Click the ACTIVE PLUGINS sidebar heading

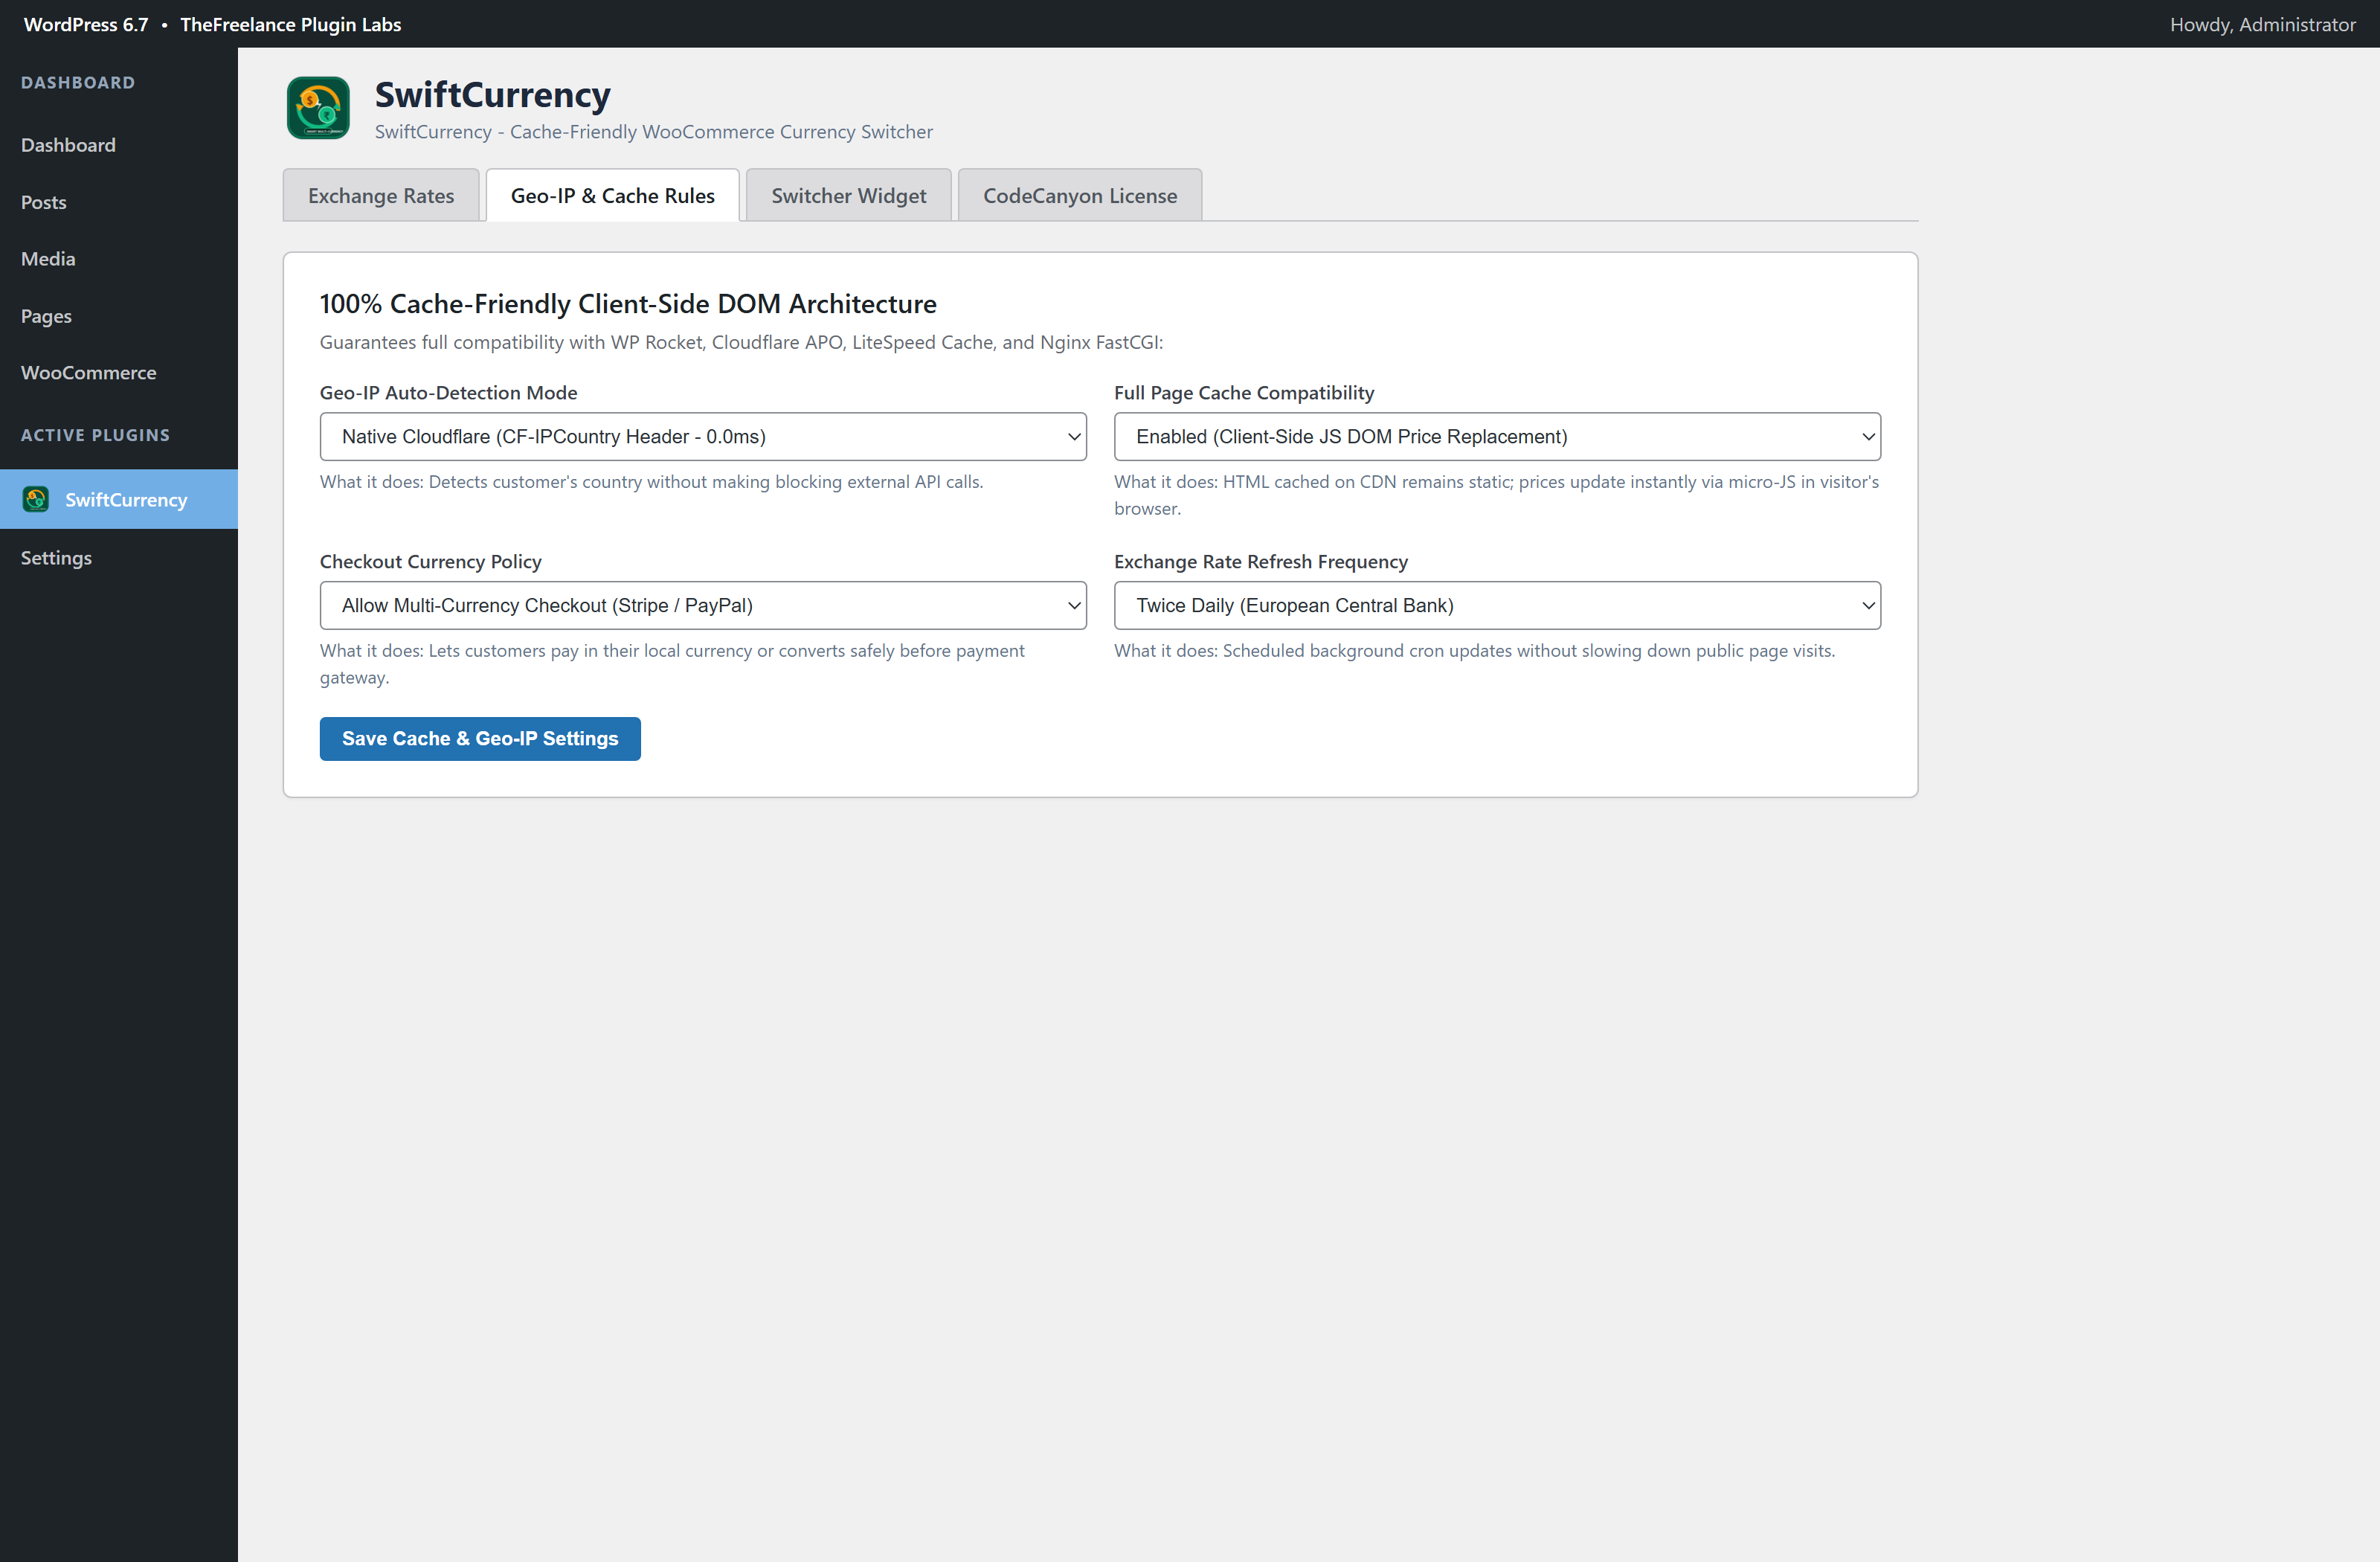96,435
